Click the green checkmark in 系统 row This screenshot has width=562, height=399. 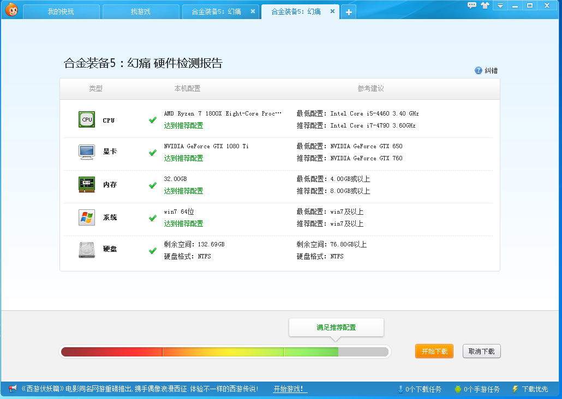click(153, 218)
